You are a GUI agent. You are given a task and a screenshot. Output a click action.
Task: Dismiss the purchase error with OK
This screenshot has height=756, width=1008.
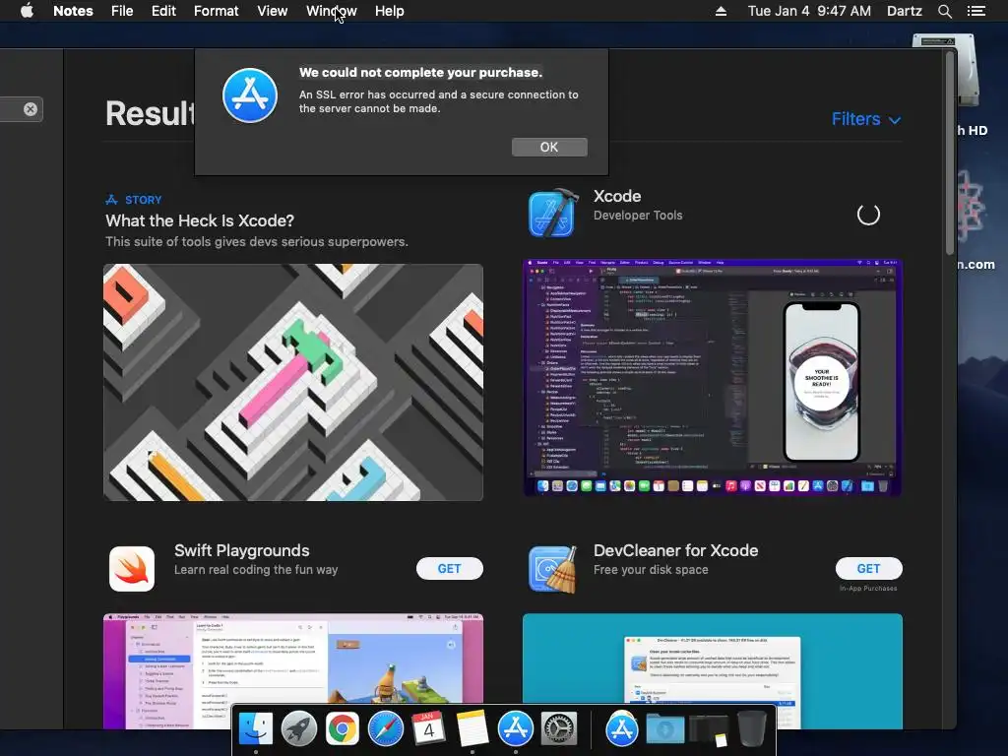click(549, 148)
